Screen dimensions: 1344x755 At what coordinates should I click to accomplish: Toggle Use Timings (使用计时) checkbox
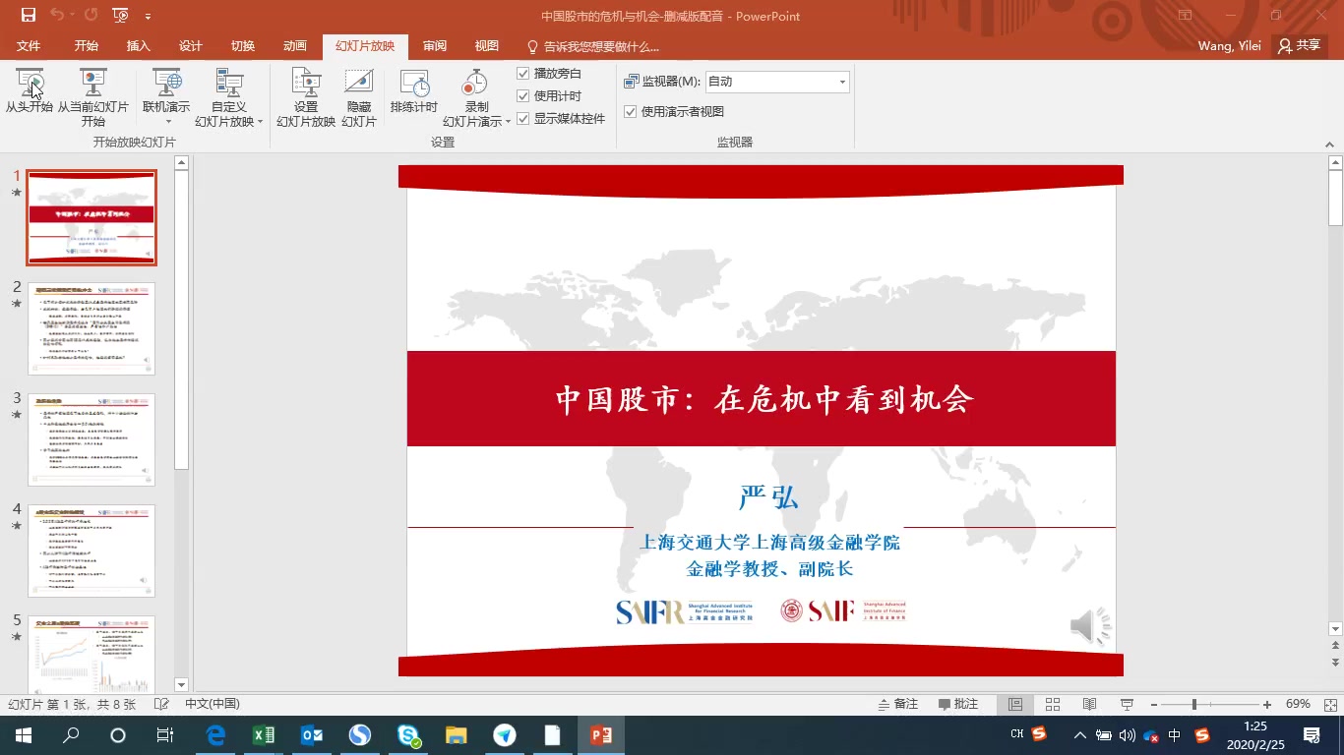pos(548,96)
